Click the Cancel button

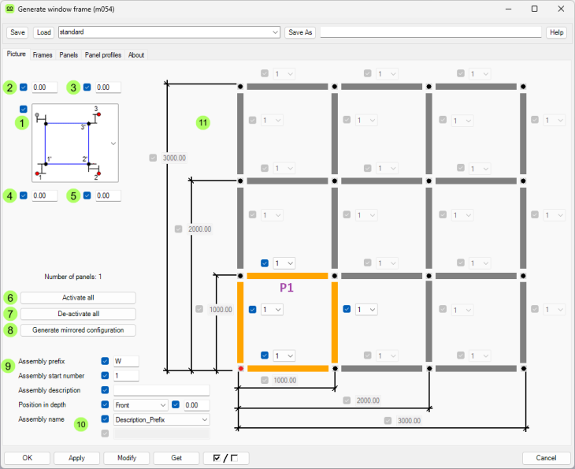[x=546, y=458]
